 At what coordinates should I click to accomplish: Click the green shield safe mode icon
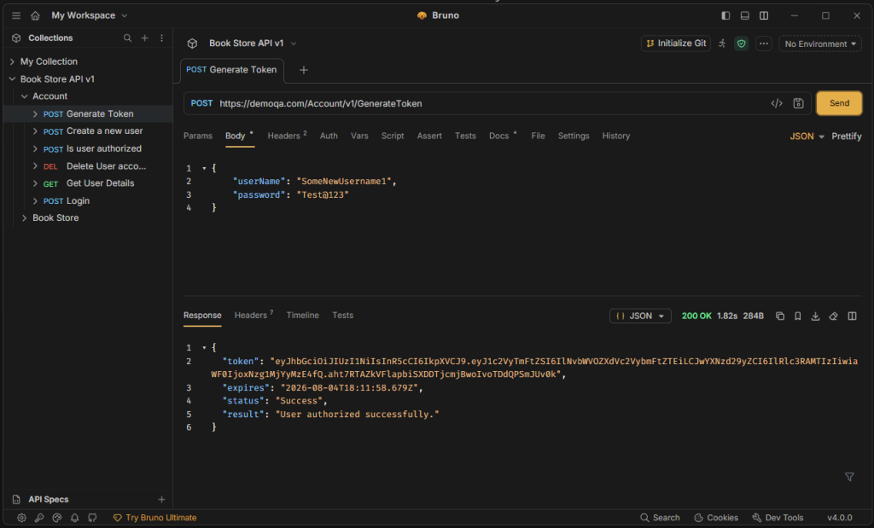(742, 44)
